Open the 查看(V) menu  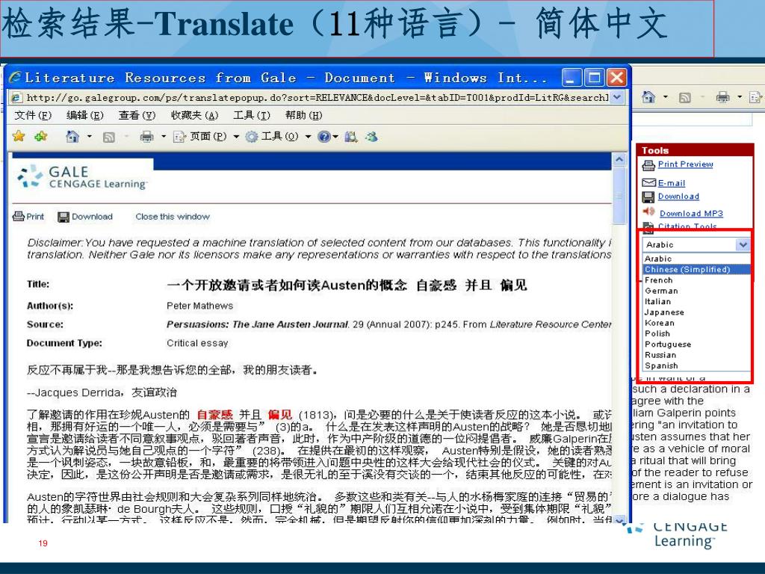point(137,115)
